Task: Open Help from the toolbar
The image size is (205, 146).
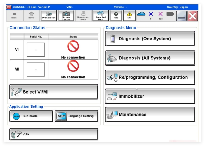Action: pyautogui.click(x=116, y=16)
